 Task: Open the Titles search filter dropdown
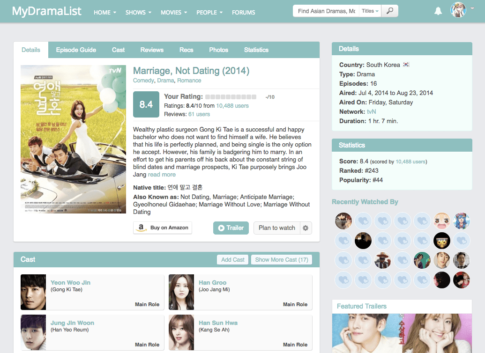click(370, 10)
